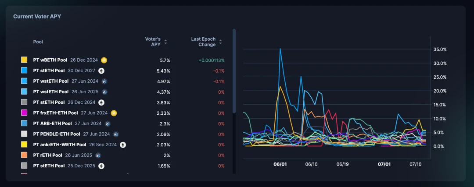Toggle the magenta PT frxETH-ETH series swatch
Image resolution: width=474 pixels, height=187 pixels.
[x=24, y=113]
